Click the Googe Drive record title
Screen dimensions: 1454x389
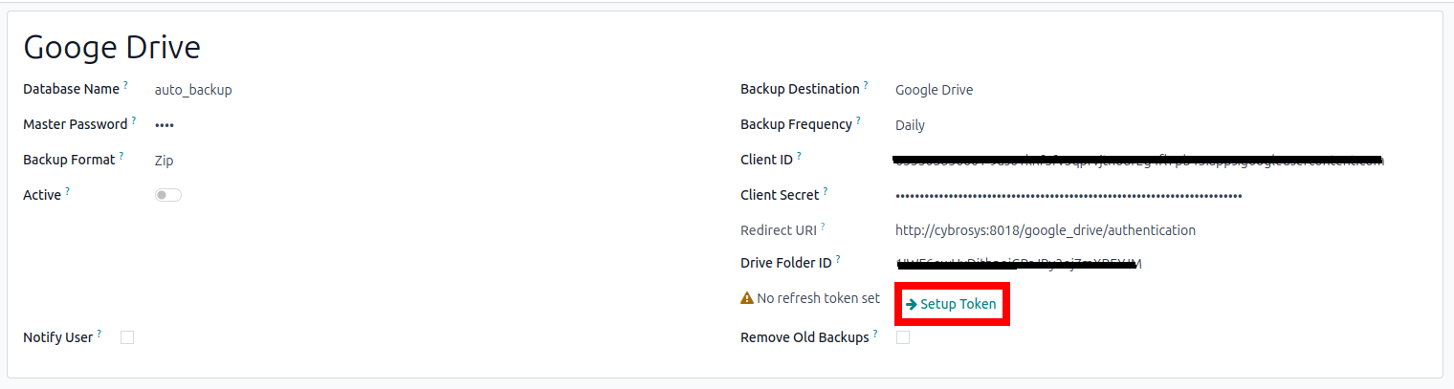point(112,48)
